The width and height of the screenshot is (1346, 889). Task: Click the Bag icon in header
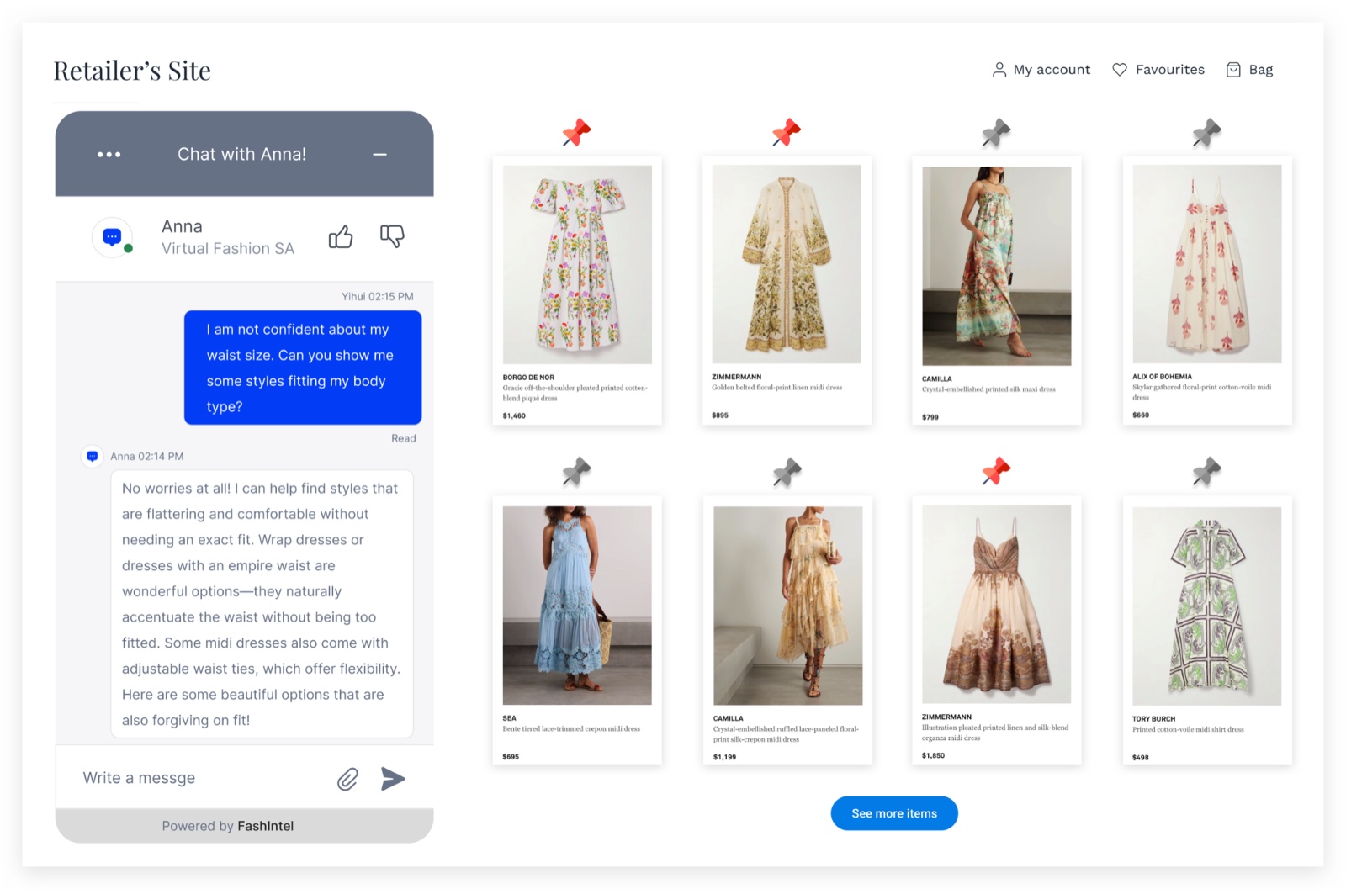(1233, 70)
